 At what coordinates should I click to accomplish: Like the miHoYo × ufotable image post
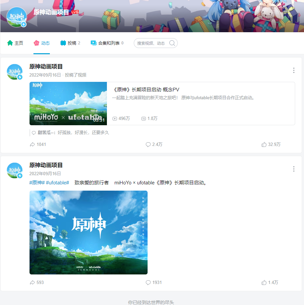click(270, 282)
